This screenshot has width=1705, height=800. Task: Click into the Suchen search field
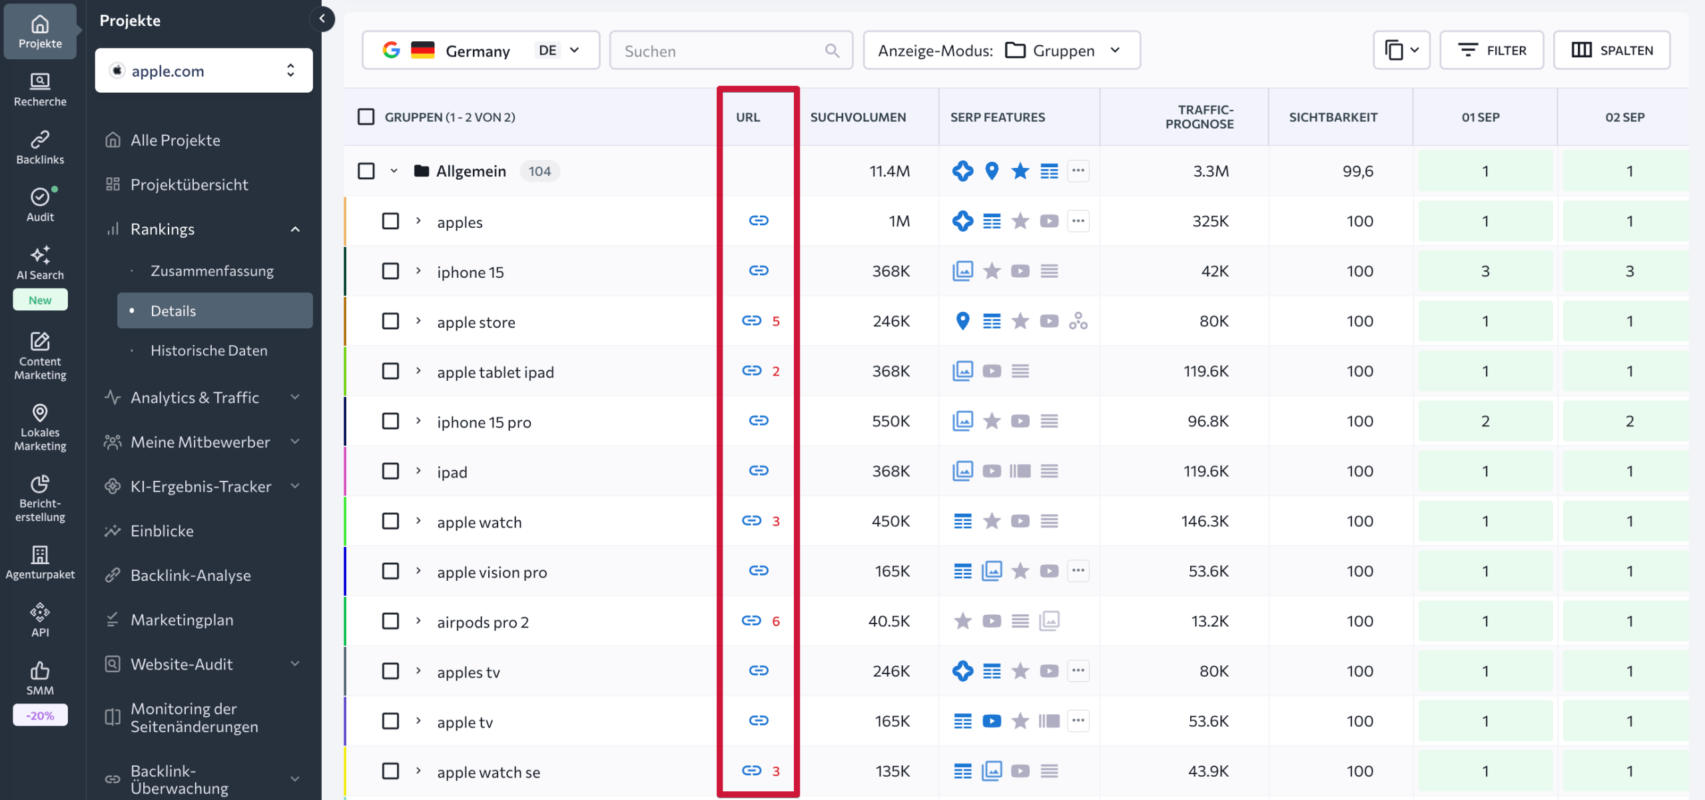(x=731, y=51)
